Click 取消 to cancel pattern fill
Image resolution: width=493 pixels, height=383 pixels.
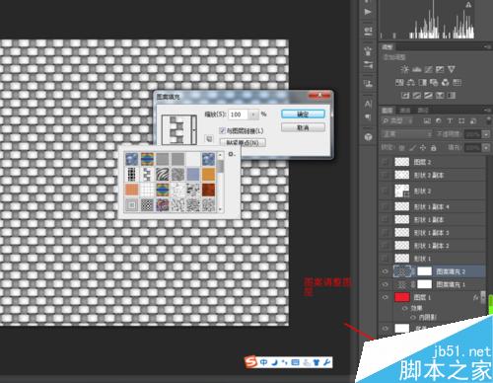pyautogui.click(x=303, y=127)
